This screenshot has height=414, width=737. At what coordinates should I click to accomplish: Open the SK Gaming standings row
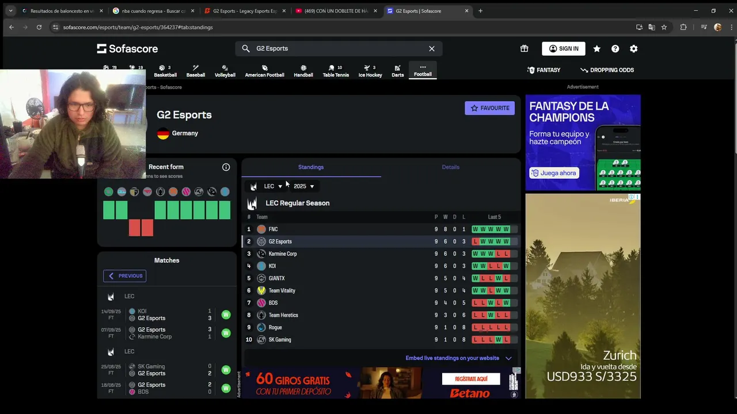click(381, 340)
